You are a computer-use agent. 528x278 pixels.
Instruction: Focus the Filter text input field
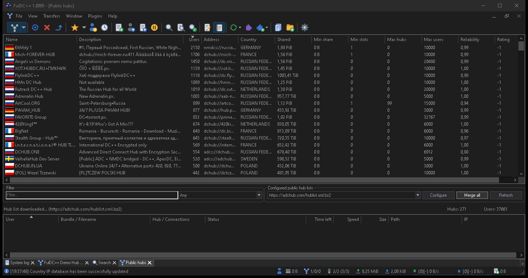pos(92,195)
